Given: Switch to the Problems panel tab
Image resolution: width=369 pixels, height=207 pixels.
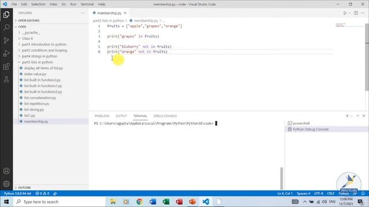Looking at the screenshot, I should click(102, 116).
